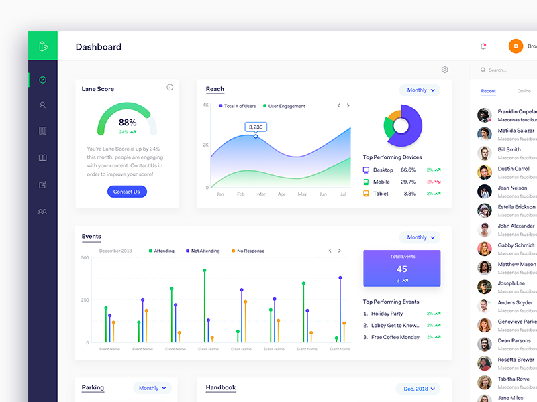Click the notifications bell in the header

[483, 46]
